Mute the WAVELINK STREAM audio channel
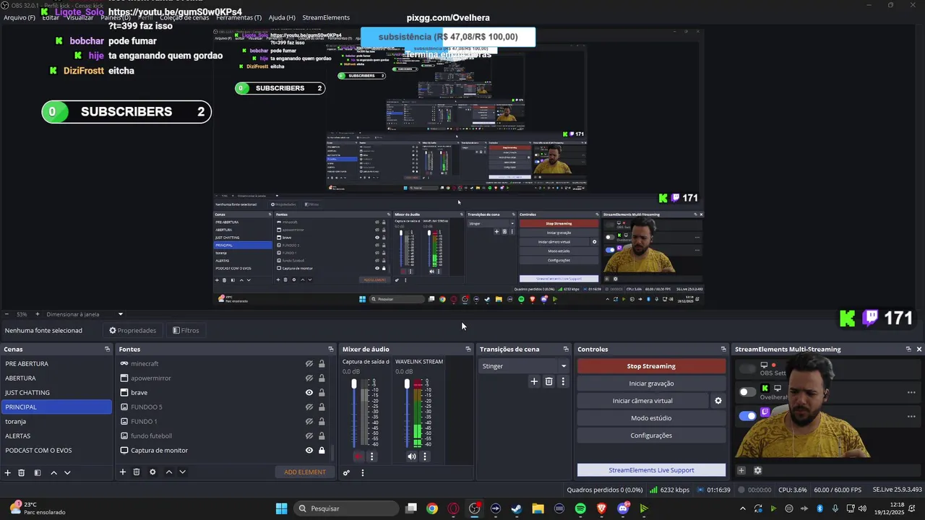Image resolution: width=925 pixels, height=520 pixels. tap(411, 456)
